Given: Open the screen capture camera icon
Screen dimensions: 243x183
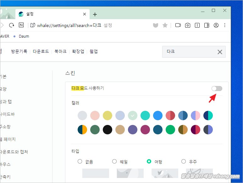Looking at the screenshot, I should [x=188, y=25].
